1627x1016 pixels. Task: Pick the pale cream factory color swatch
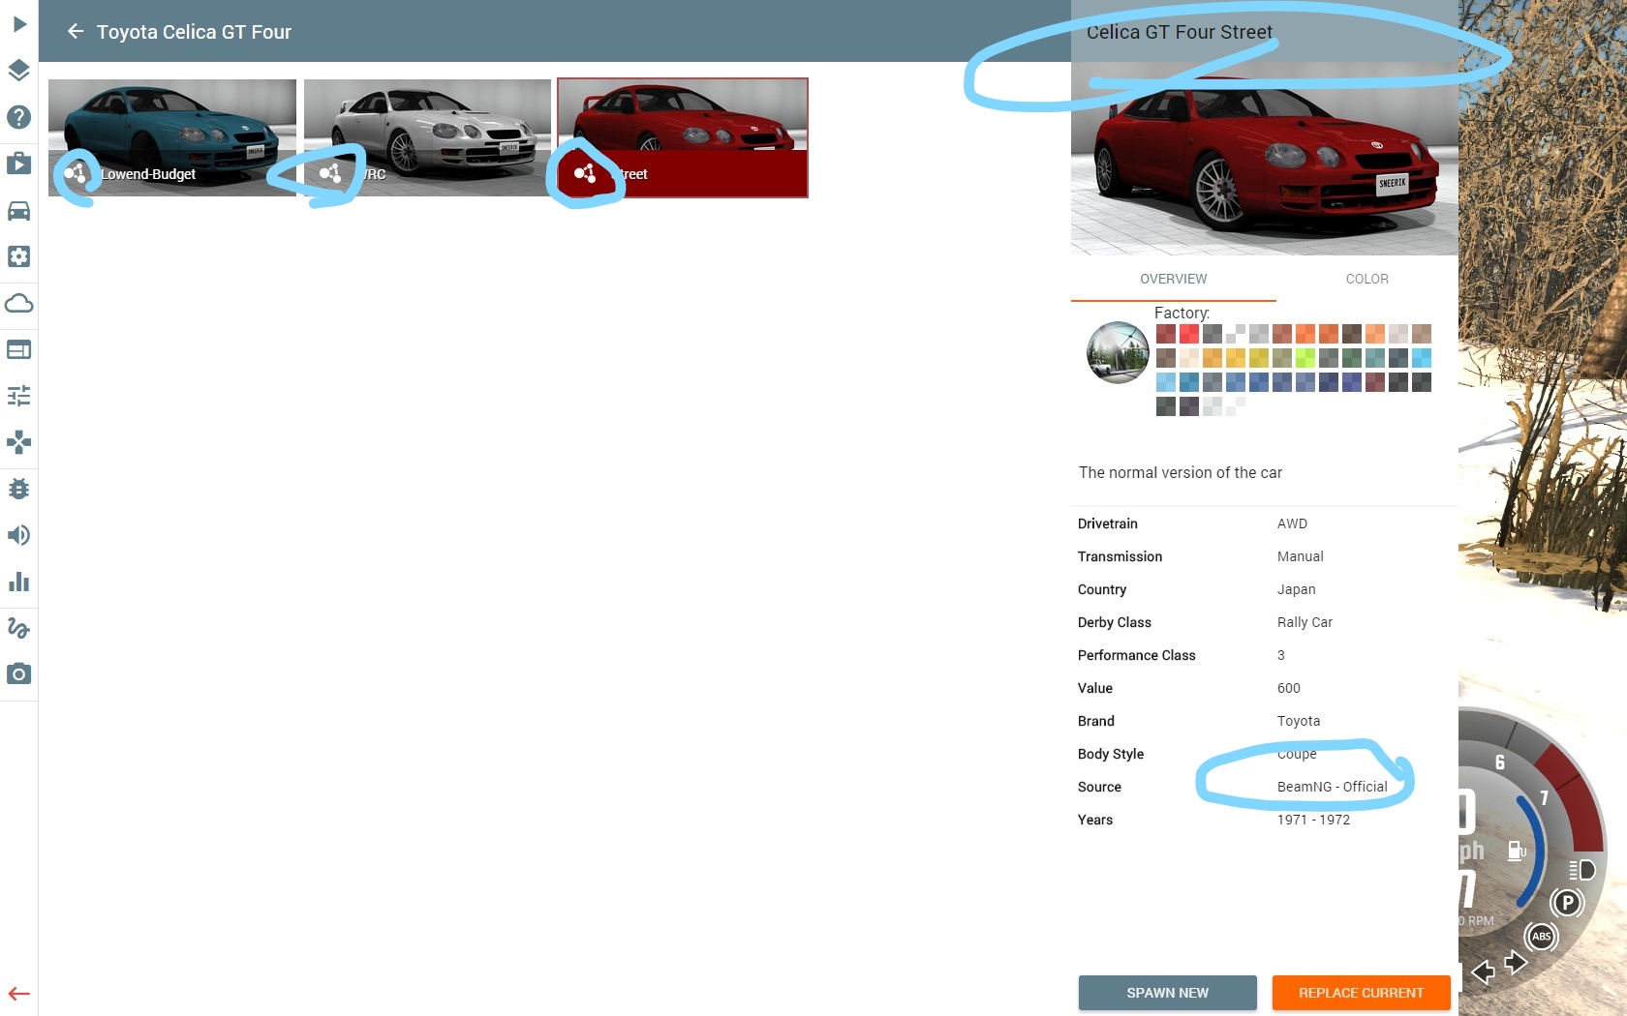pyautogui.click(x=1189, y=358)
